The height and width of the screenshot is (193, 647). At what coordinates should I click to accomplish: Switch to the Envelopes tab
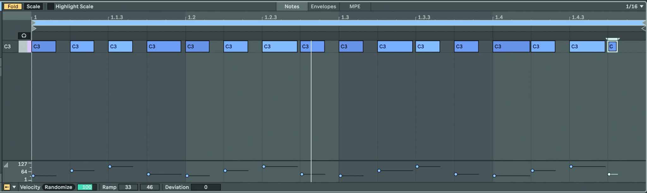323,6
